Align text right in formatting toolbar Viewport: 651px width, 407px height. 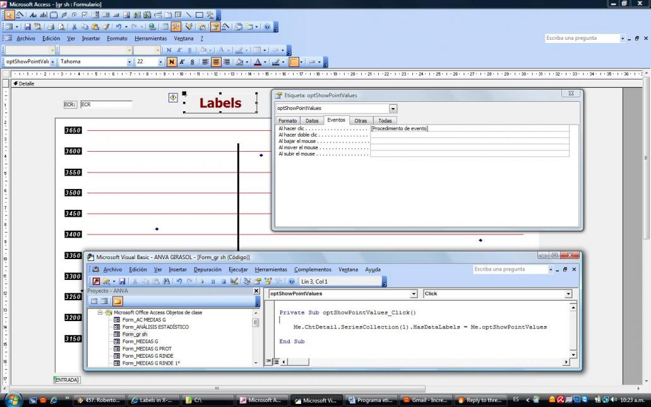click(x=226, y=62)
